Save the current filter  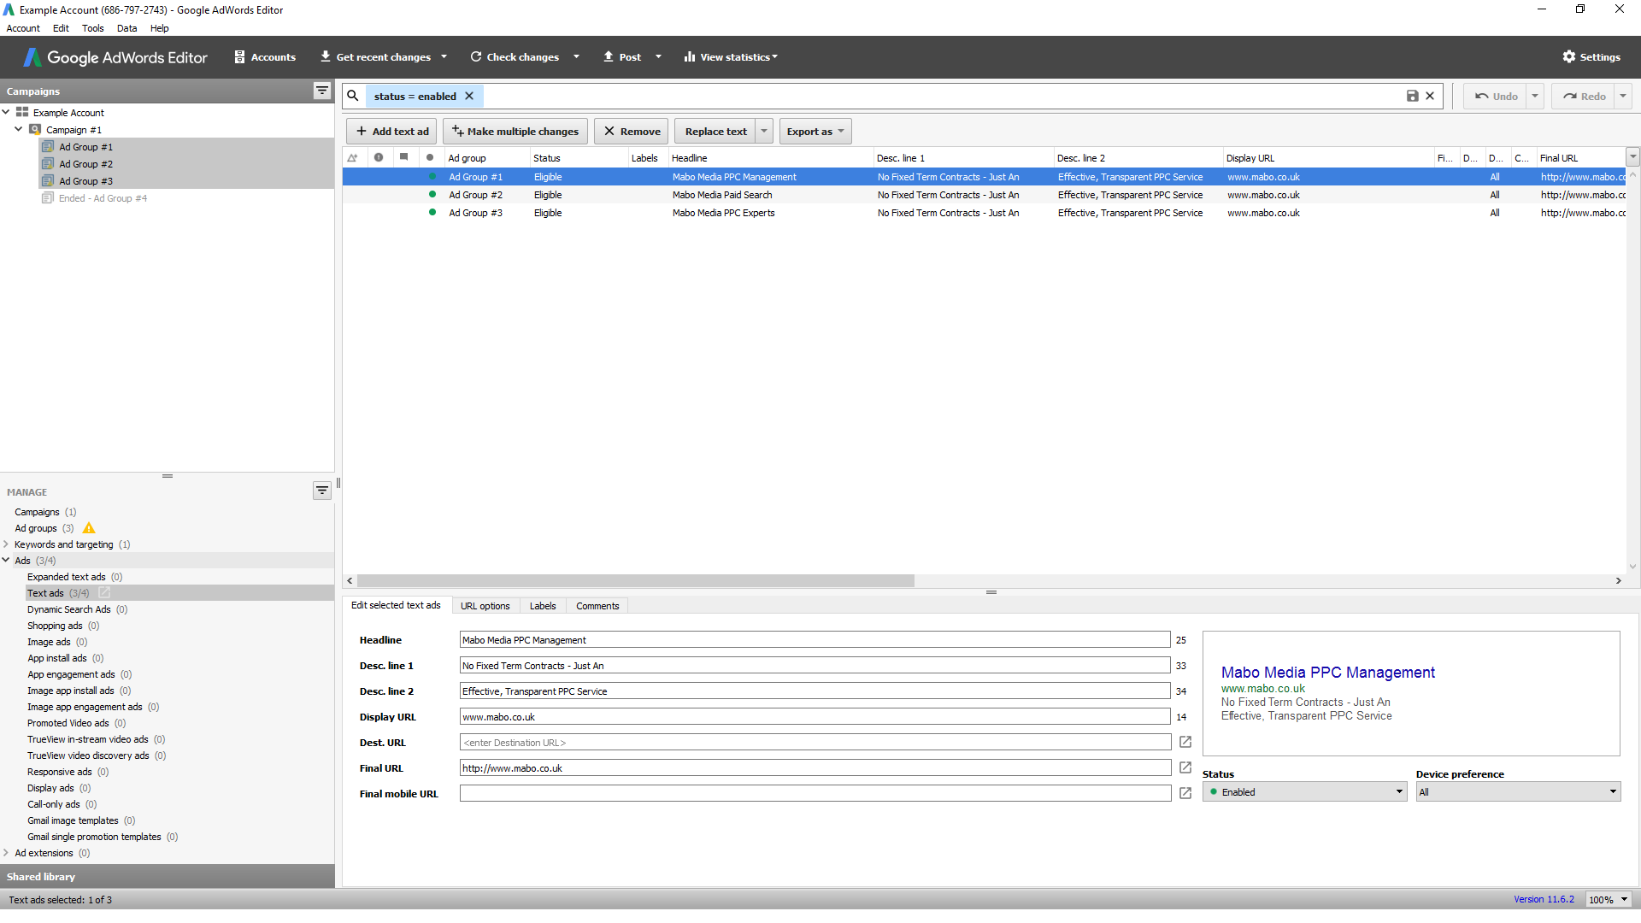(1413, 96)
